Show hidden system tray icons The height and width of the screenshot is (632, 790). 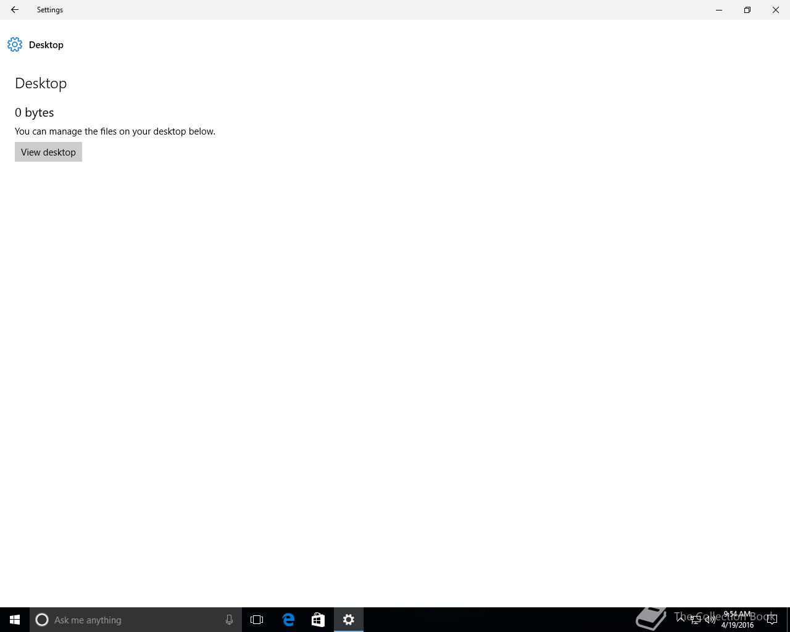(x=680, y=620)
